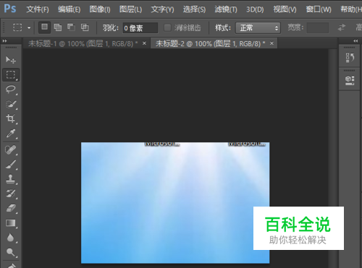
Task: Click the width (宽度) input field
Action: (x=318, y=28)
